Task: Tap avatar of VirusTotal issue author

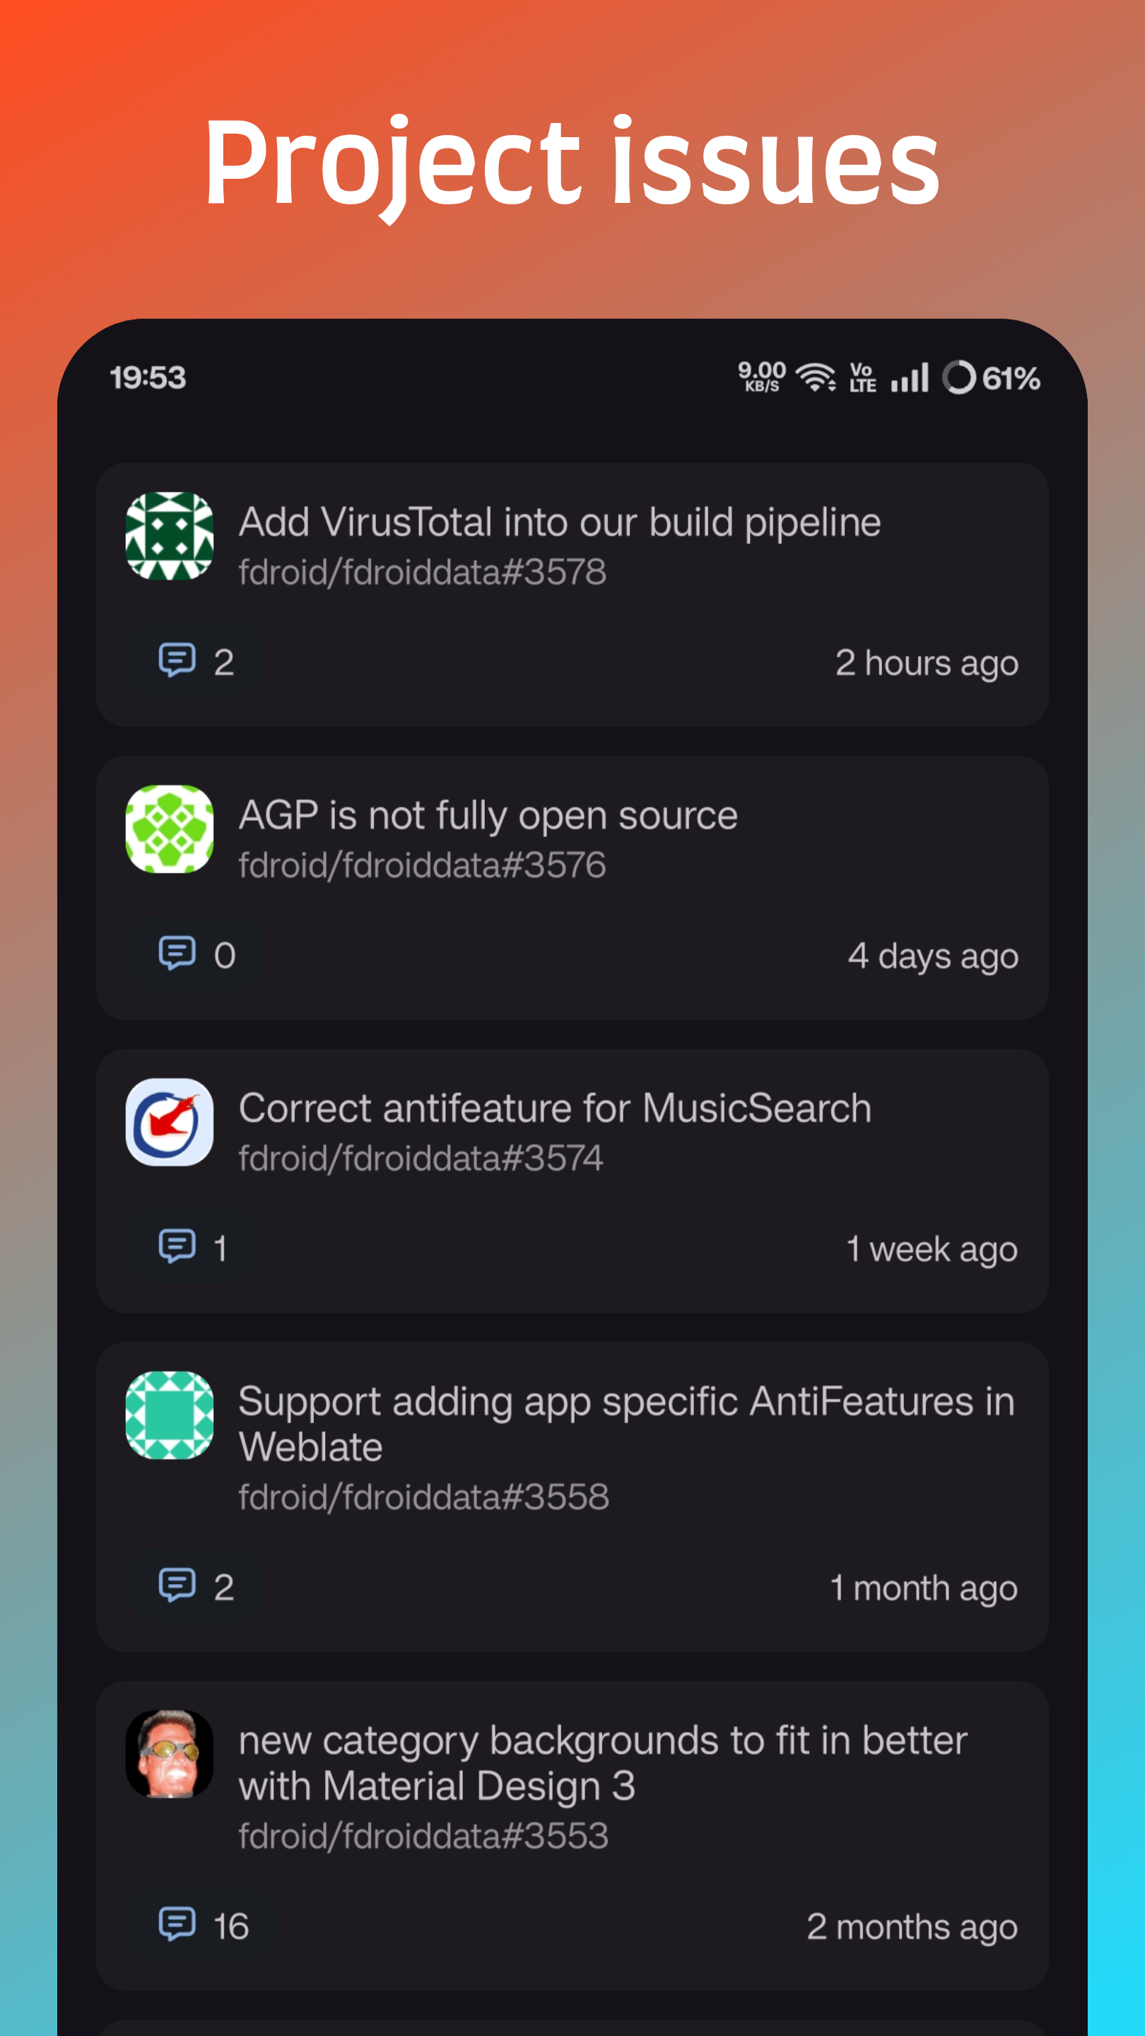Action: pos(169,536)
